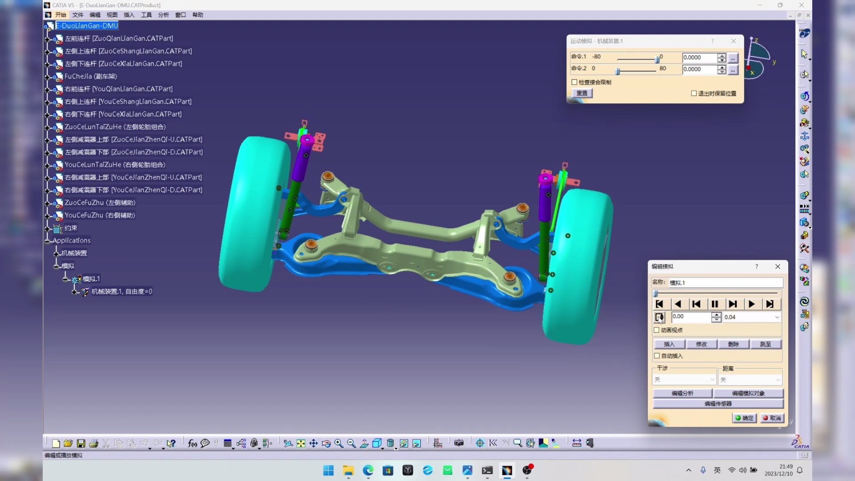Enable 自动插入 in the simulation dialog
Screen dimensions: 855x481
point(657,356)
